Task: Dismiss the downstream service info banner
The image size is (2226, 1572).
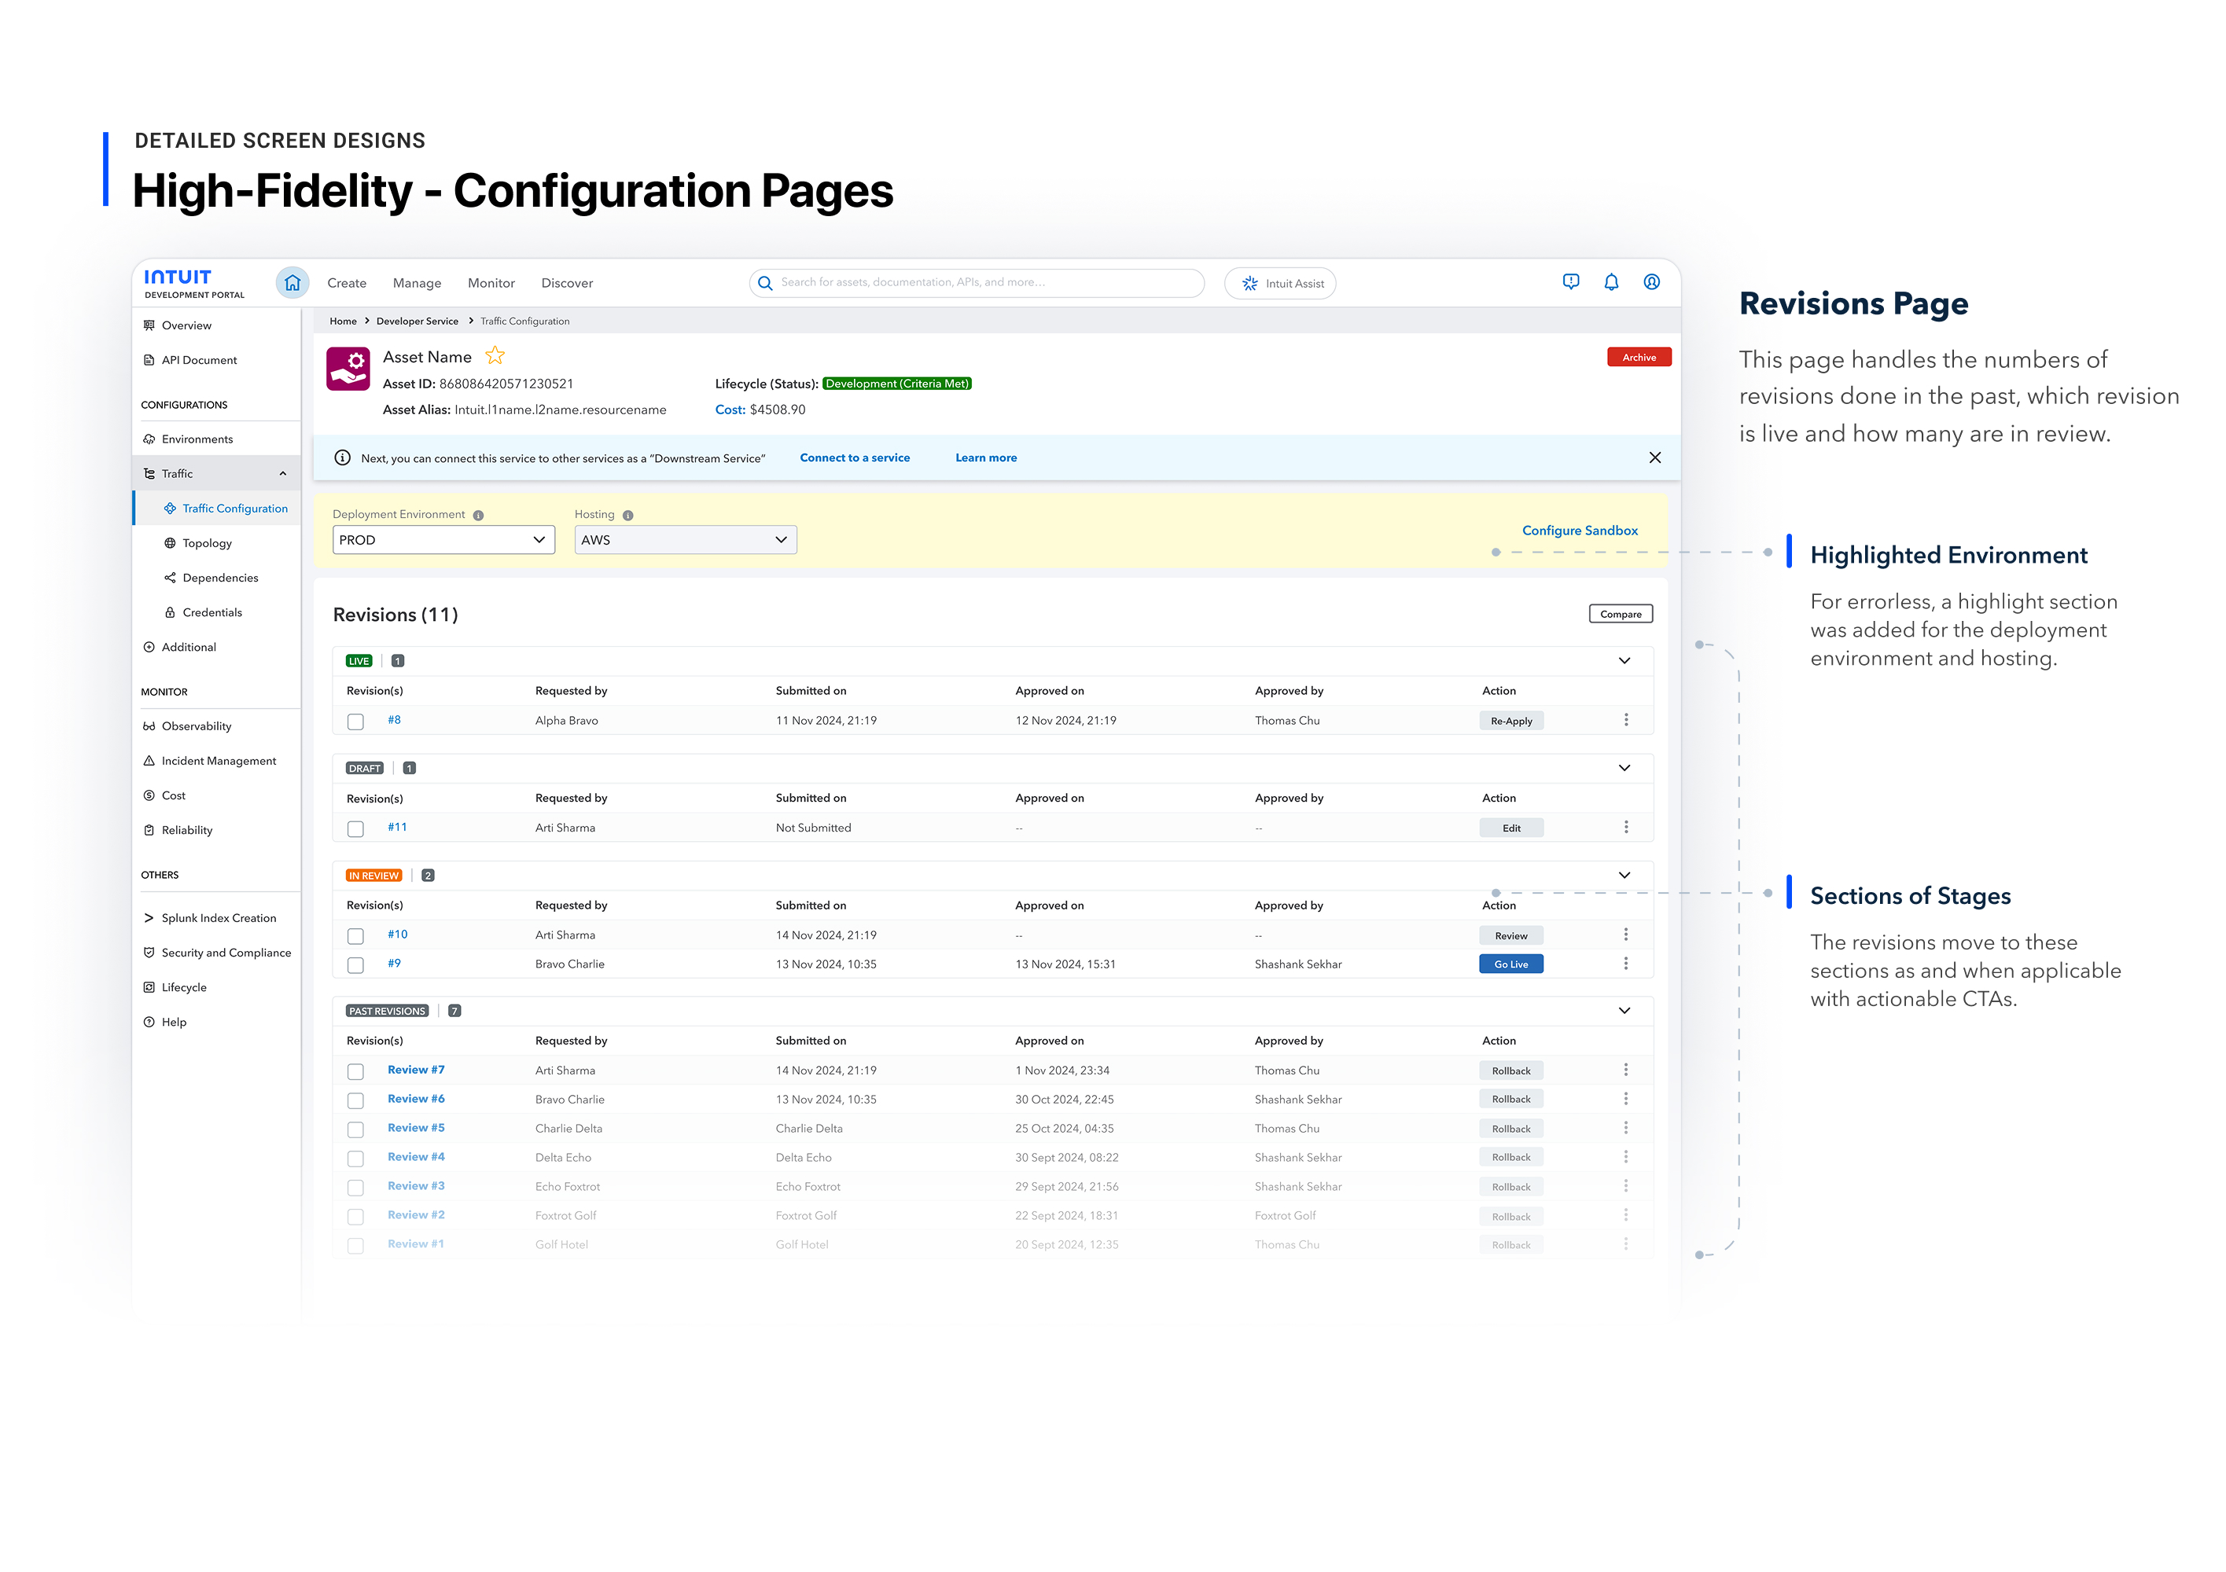Action: coord(1654,457)
